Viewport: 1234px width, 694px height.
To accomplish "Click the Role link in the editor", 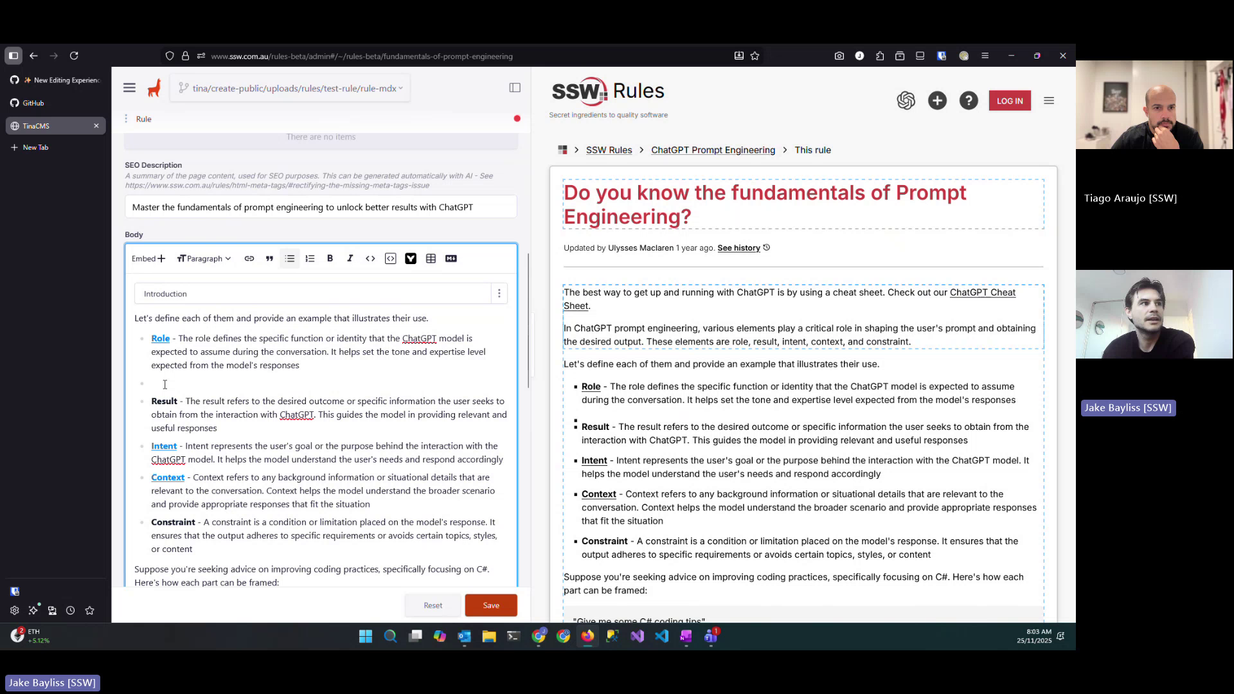I will 161,339.
